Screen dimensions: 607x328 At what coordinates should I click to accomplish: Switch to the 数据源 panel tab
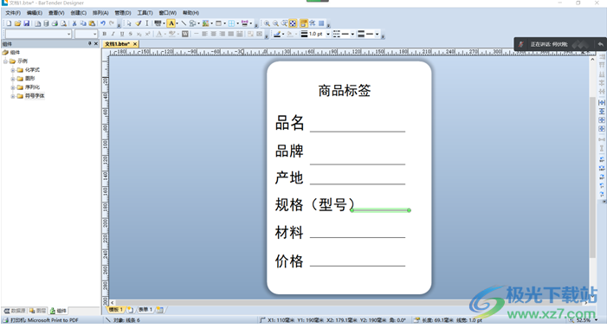pyautogui.click(x=15, y=311)
